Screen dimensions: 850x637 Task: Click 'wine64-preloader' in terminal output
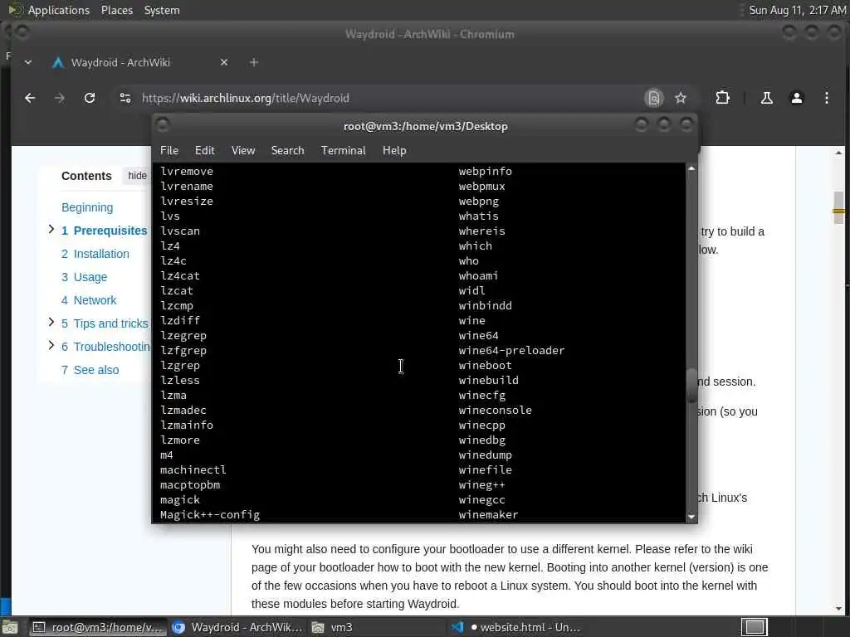tap(511, 351)
